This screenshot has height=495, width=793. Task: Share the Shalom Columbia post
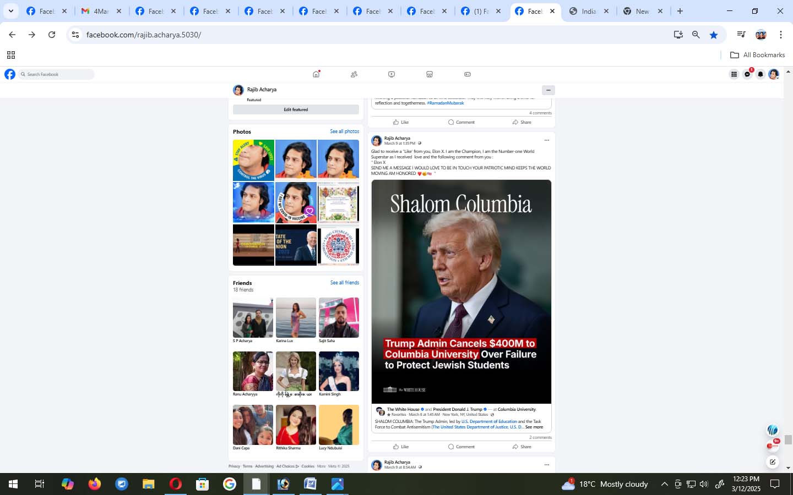coord(522,447)
